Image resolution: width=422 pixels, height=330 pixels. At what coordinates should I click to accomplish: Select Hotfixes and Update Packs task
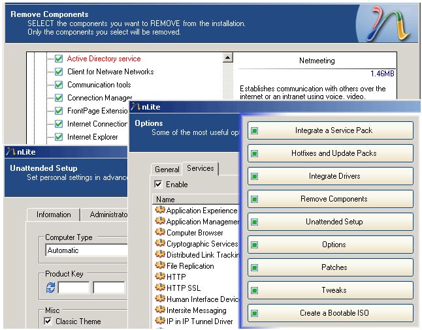tap(331, 153)
